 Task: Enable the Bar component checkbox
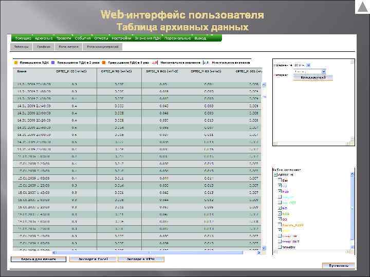coord(280,180)
